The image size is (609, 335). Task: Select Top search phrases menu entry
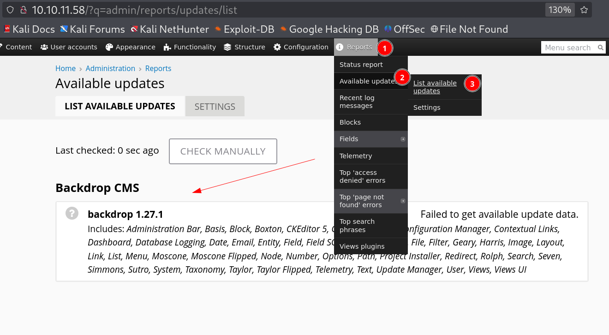tap(371, 226)
